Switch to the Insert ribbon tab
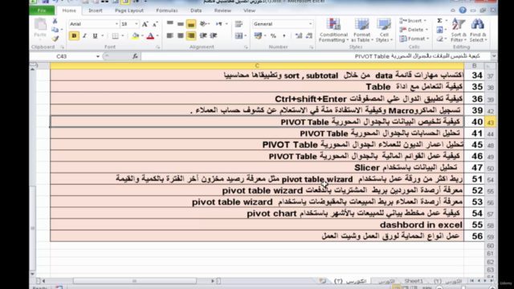The image size is (514, 289). 96,10
